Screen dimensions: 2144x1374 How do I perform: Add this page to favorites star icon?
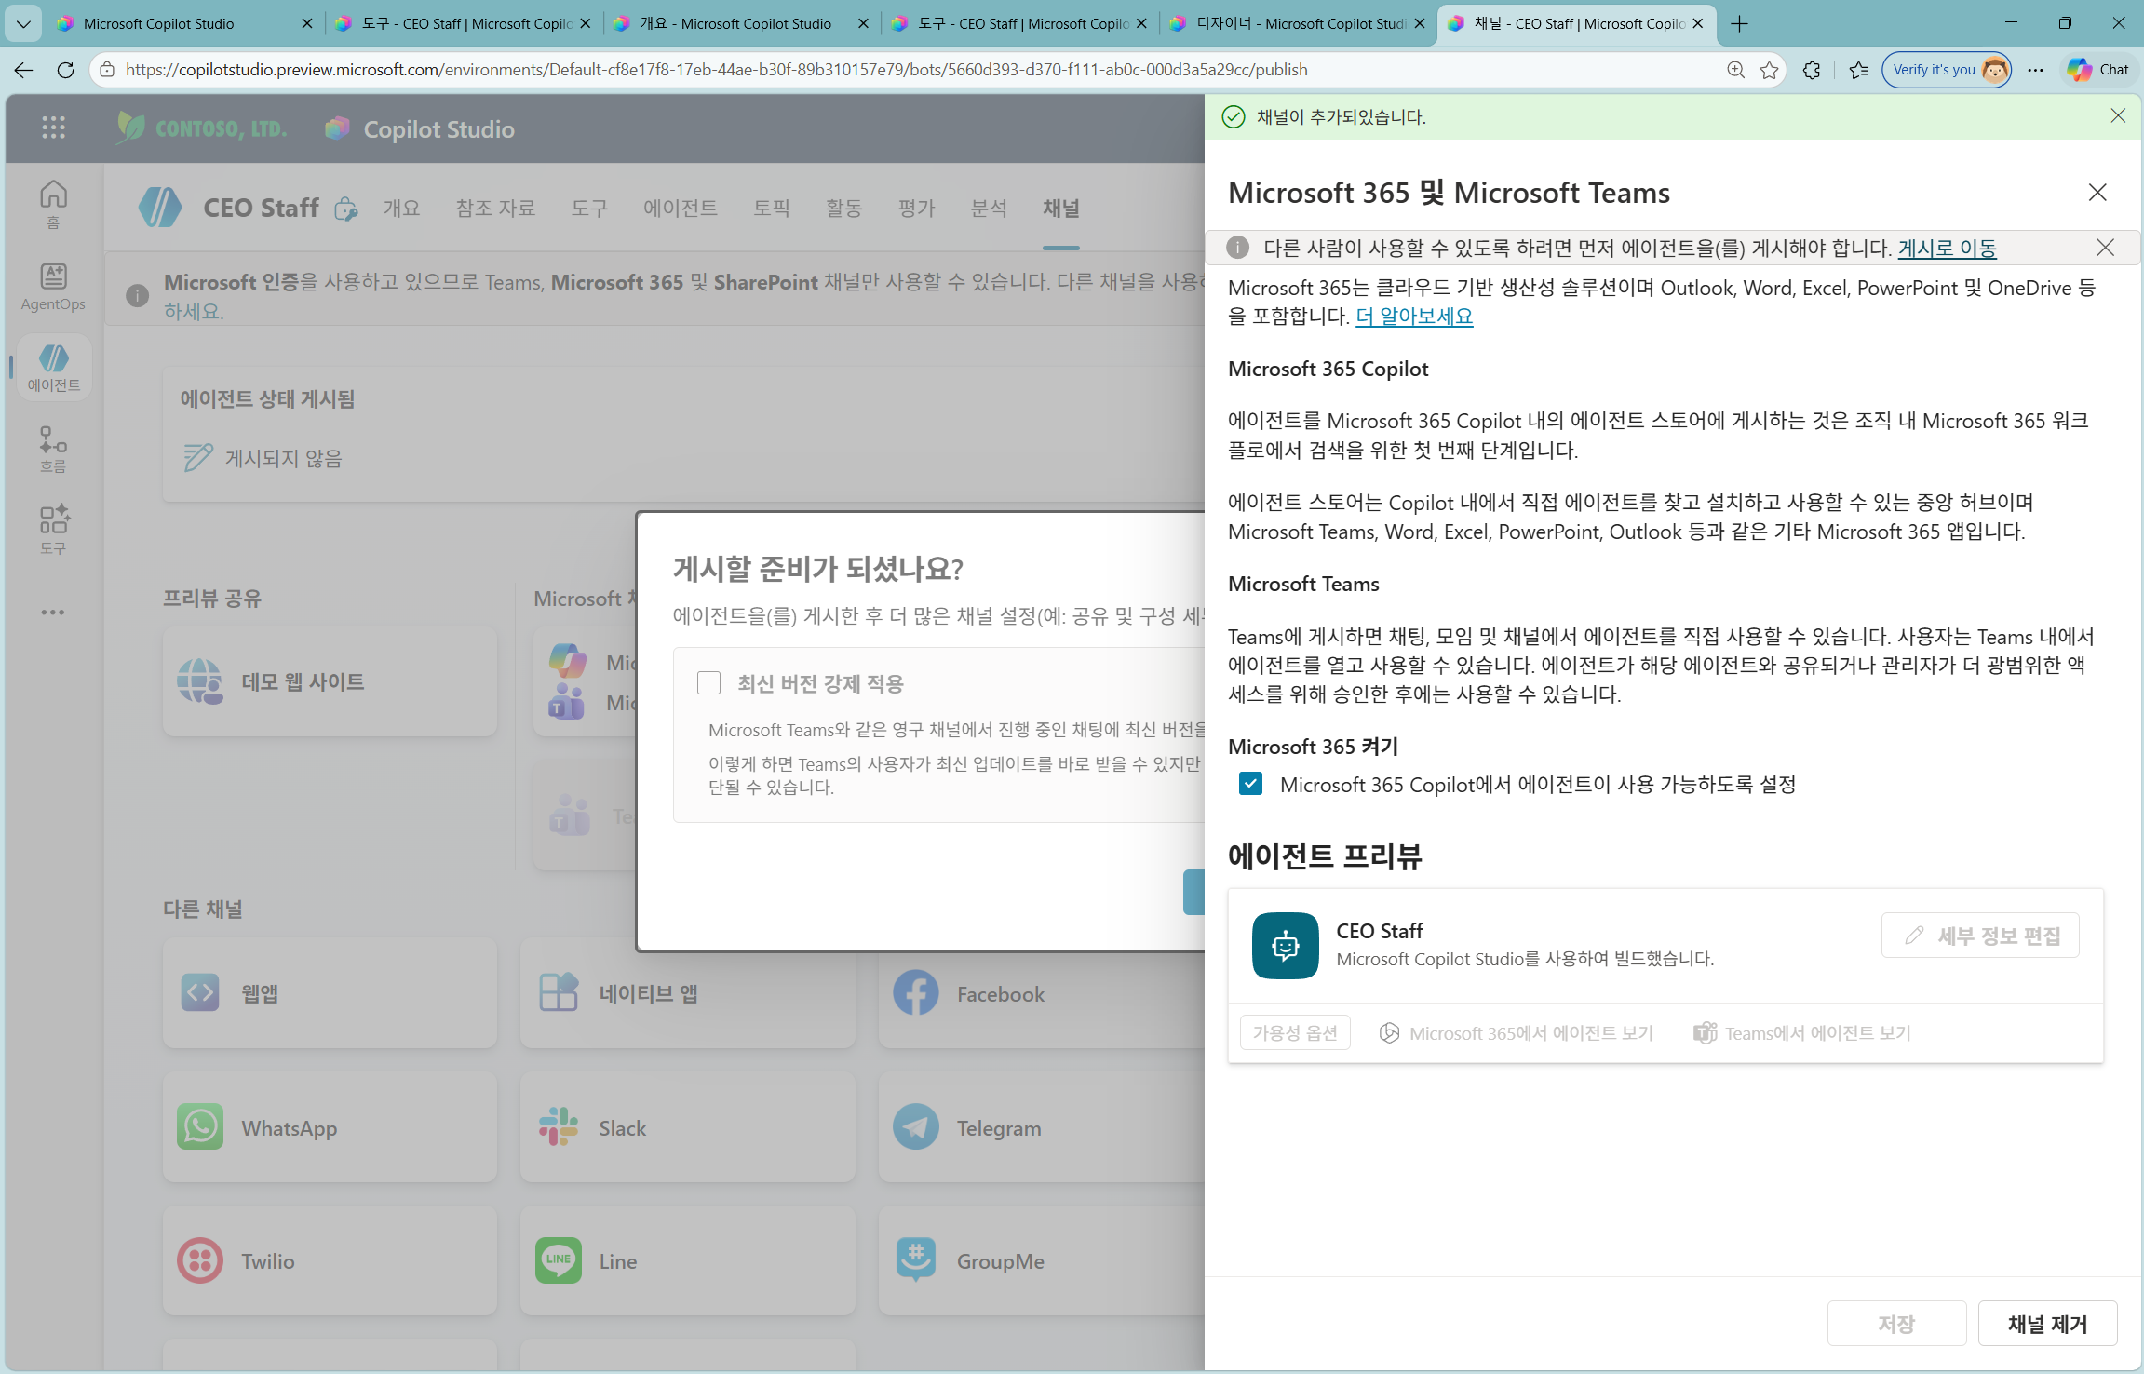click(1770, 70)
